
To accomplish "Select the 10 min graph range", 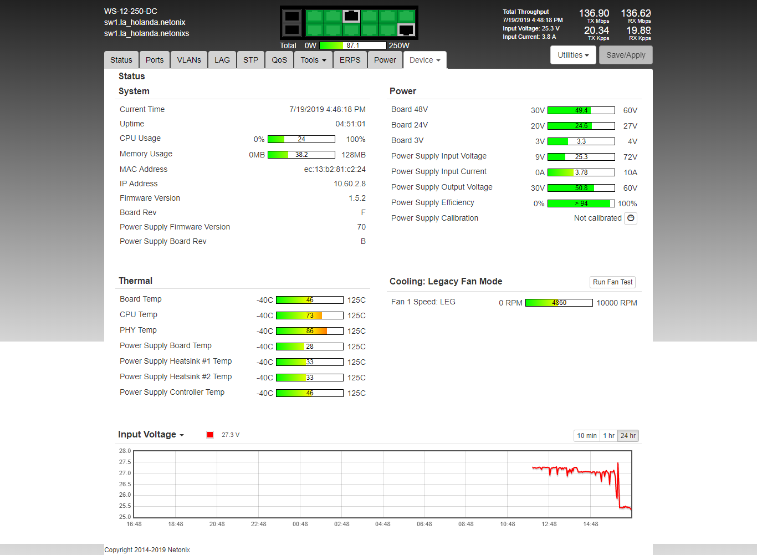I will 587,436.
